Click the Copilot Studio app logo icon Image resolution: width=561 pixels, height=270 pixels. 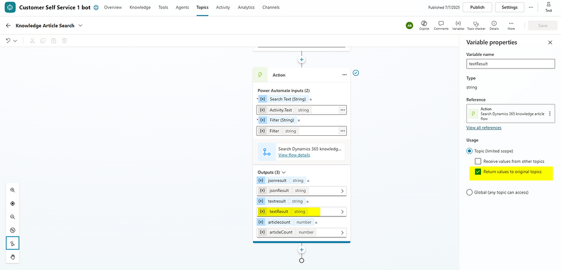pyautogui.click(x=10, y=7)
